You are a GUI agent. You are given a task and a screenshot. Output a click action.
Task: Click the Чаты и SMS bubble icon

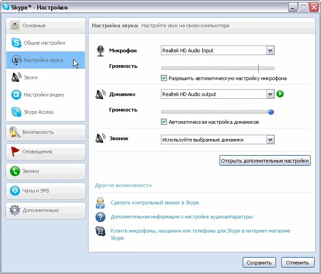(15, 191)
